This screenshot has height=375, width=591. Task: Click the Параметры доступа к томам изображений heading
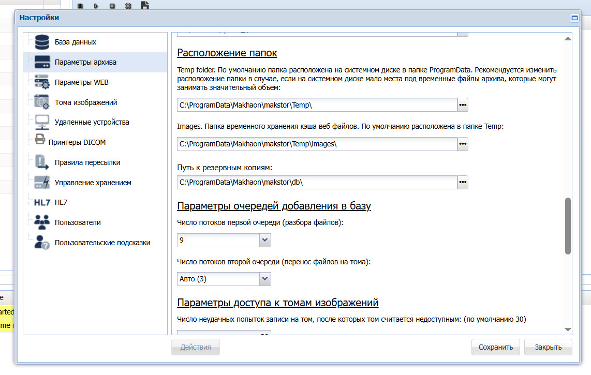pyautogui.click(x=278, y=303)
